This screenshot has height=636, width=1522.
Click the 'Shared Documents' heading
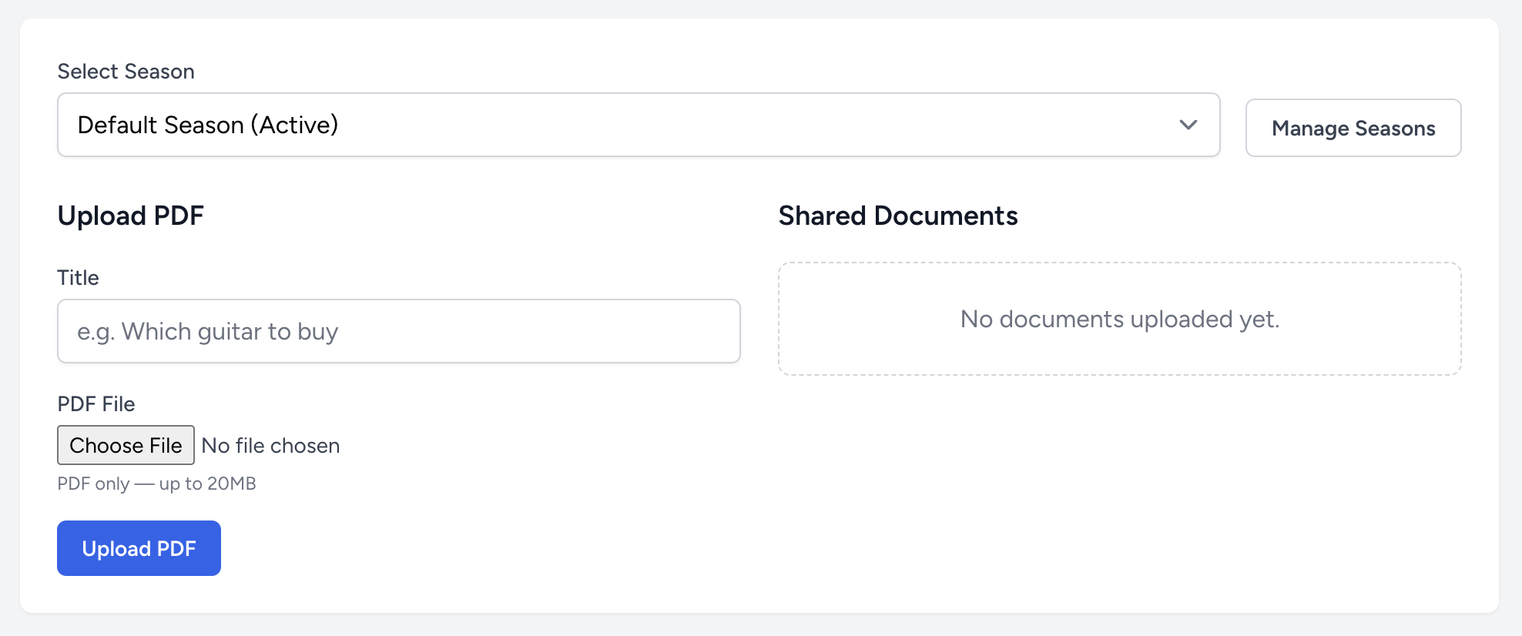pyautogui.click(x=897, y=216)
